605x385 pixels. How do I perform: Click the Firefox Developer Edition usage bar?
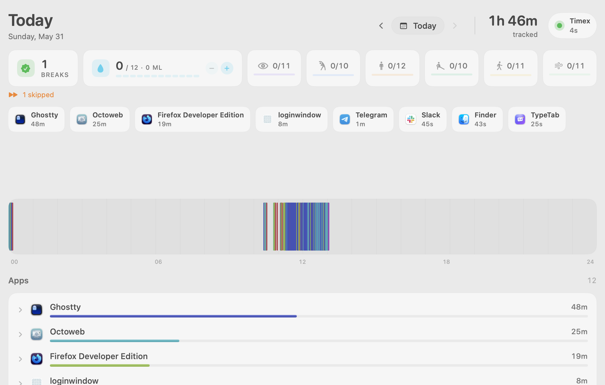tap(319, 365)
